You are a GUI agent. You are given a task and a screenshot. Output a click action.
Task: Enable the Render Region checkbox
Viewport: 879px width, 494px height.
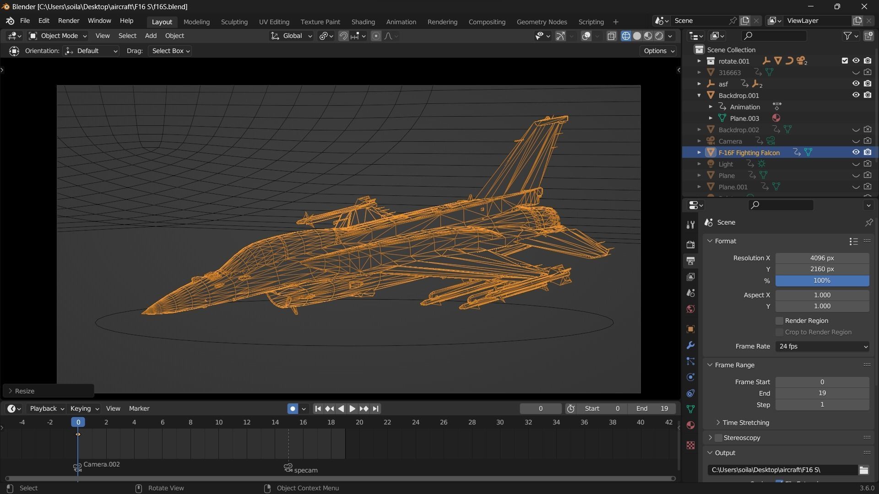779,321
